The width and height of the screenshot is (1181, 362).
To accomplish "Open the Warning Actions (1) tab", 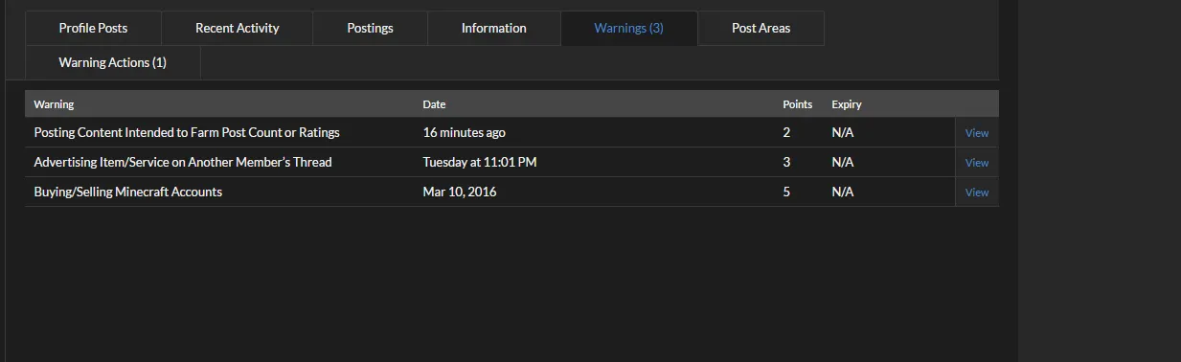I will pos(112,62).
